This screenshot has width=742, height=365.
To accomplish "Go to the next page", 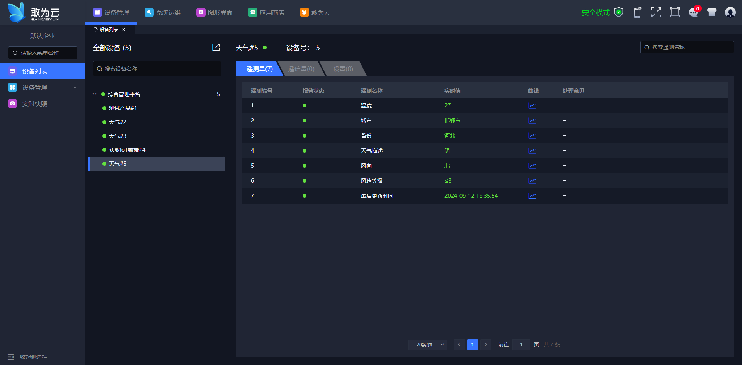I will point(486,345).
